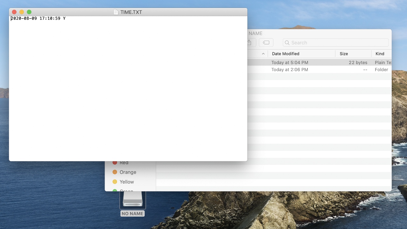Click the TIME.TXT document proxy icon
Image resolution: width=407 pixels, height=229 pixels.
(x=116, y=12)
